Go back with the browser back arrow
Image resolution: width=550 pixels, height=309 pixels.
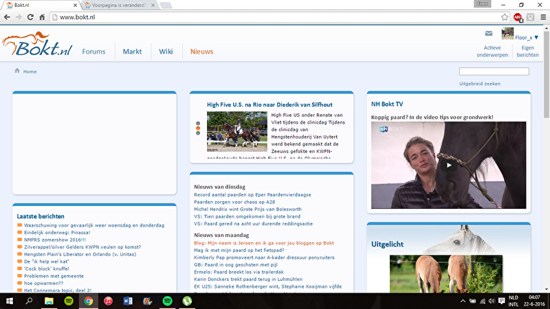[7, 17]
